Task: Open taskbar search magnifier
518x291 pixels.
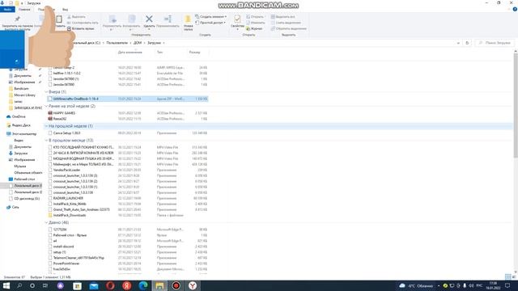Action: (x=19, y=285)
